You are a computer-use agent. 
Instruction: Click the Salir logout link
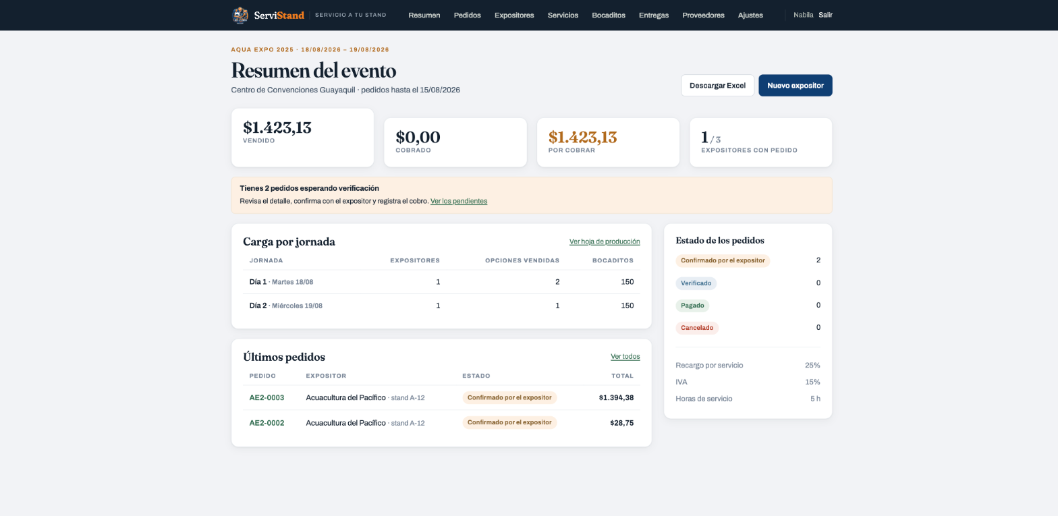(x=825, y=15)
